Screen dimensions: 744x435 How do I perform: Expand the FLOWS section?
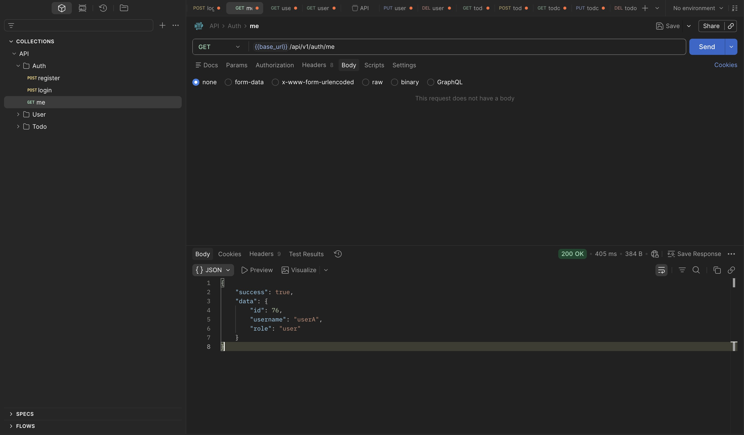[x=11, y=426]
